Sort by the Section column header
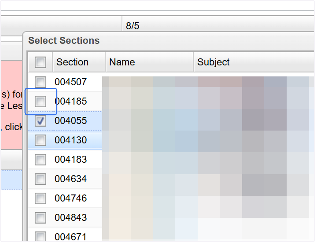Viewport: 315px width, 242px height. click(x=79, y=62)
